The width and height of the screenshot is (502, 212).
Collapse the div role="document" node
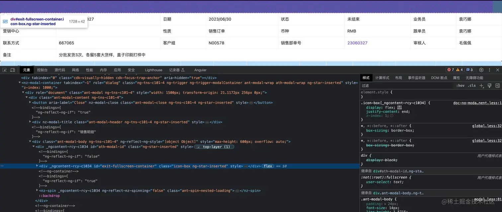(23, 93)
